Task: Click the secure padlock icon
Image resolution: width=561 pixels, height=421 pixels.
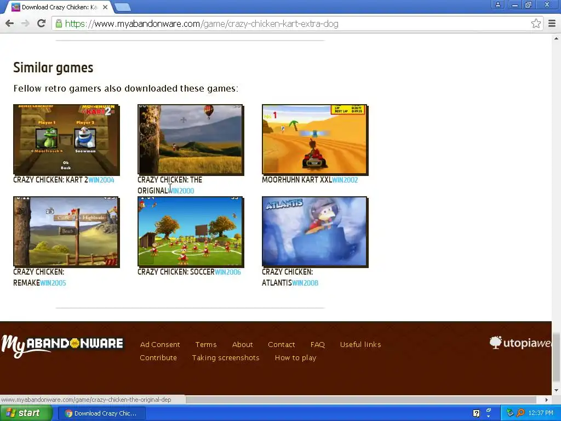Action: [59, 24]
